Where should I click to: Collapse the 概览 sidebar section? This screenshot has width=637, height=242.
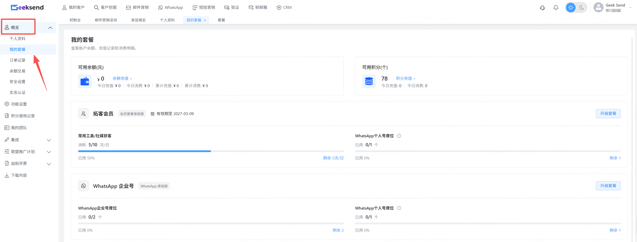pos(50,28)
